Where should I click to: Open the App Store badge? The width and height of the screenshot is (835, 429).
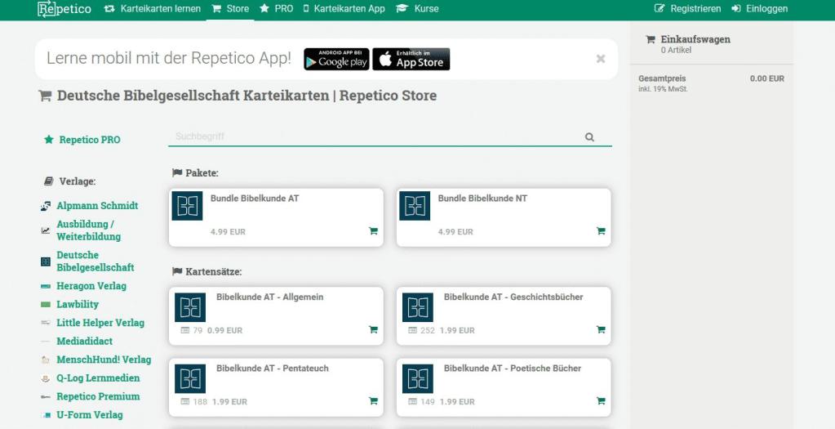[411, 59]
